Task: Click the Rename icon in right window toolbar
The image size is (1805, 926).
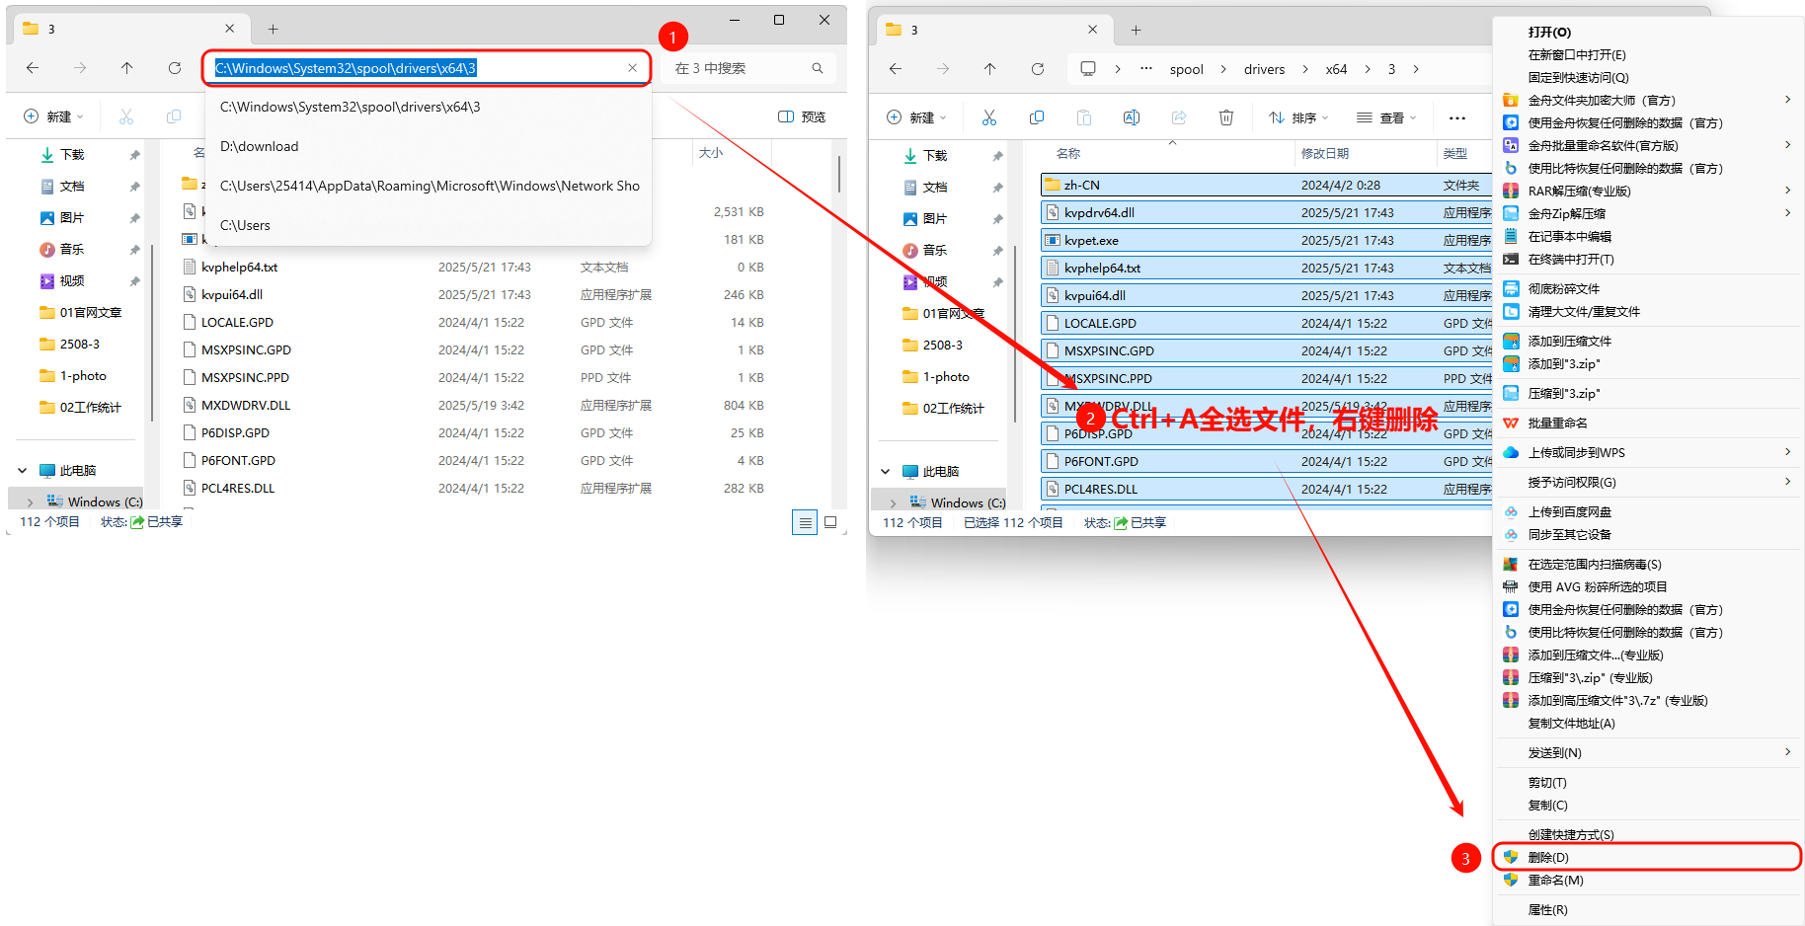Action: point(1131,117)
